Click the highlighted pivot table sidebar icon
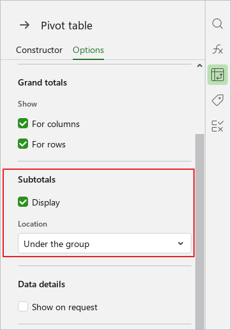This screenshot has width=231, height=330. pyautogui.click(x=218, y=75)
